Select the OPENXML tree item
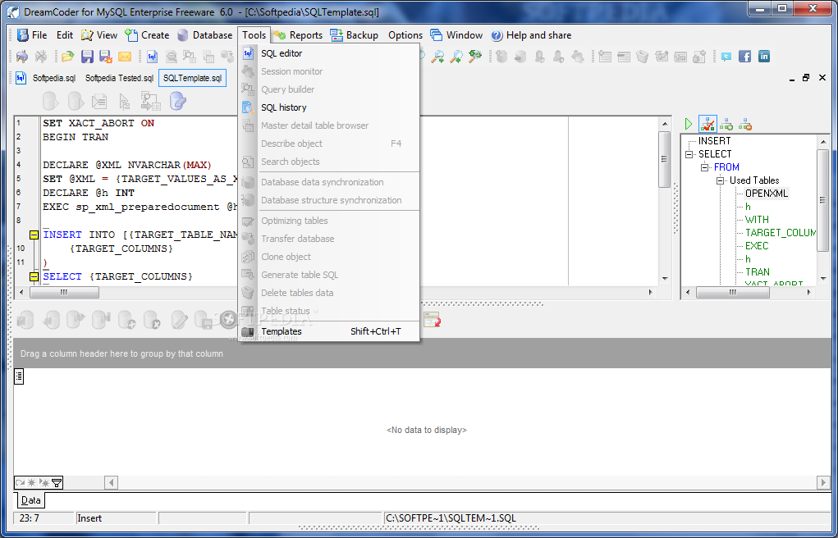The width and height of the screenshot is (838, 538). point(767,194)
